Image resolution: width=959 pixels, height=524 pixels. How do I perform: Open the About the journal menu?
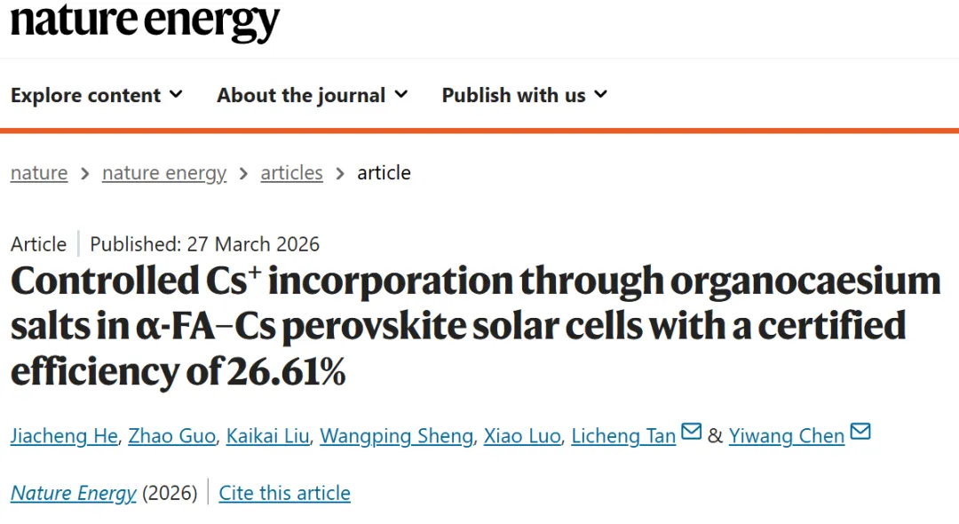coord(313,95)
